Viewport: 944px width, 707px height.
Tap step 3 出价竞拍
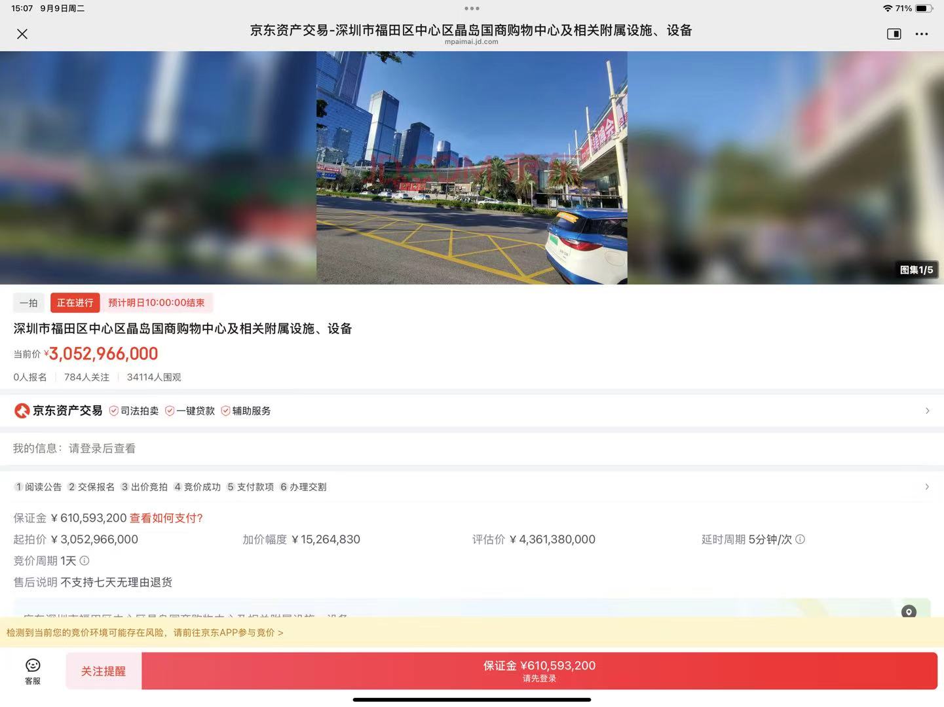(x=144, y=487)
